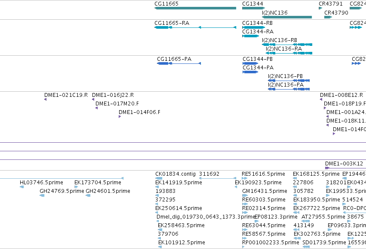Click the '514524' feature label
Image resolution: width=366 pixels, height=249 pixels.
(x=353, y=200)
